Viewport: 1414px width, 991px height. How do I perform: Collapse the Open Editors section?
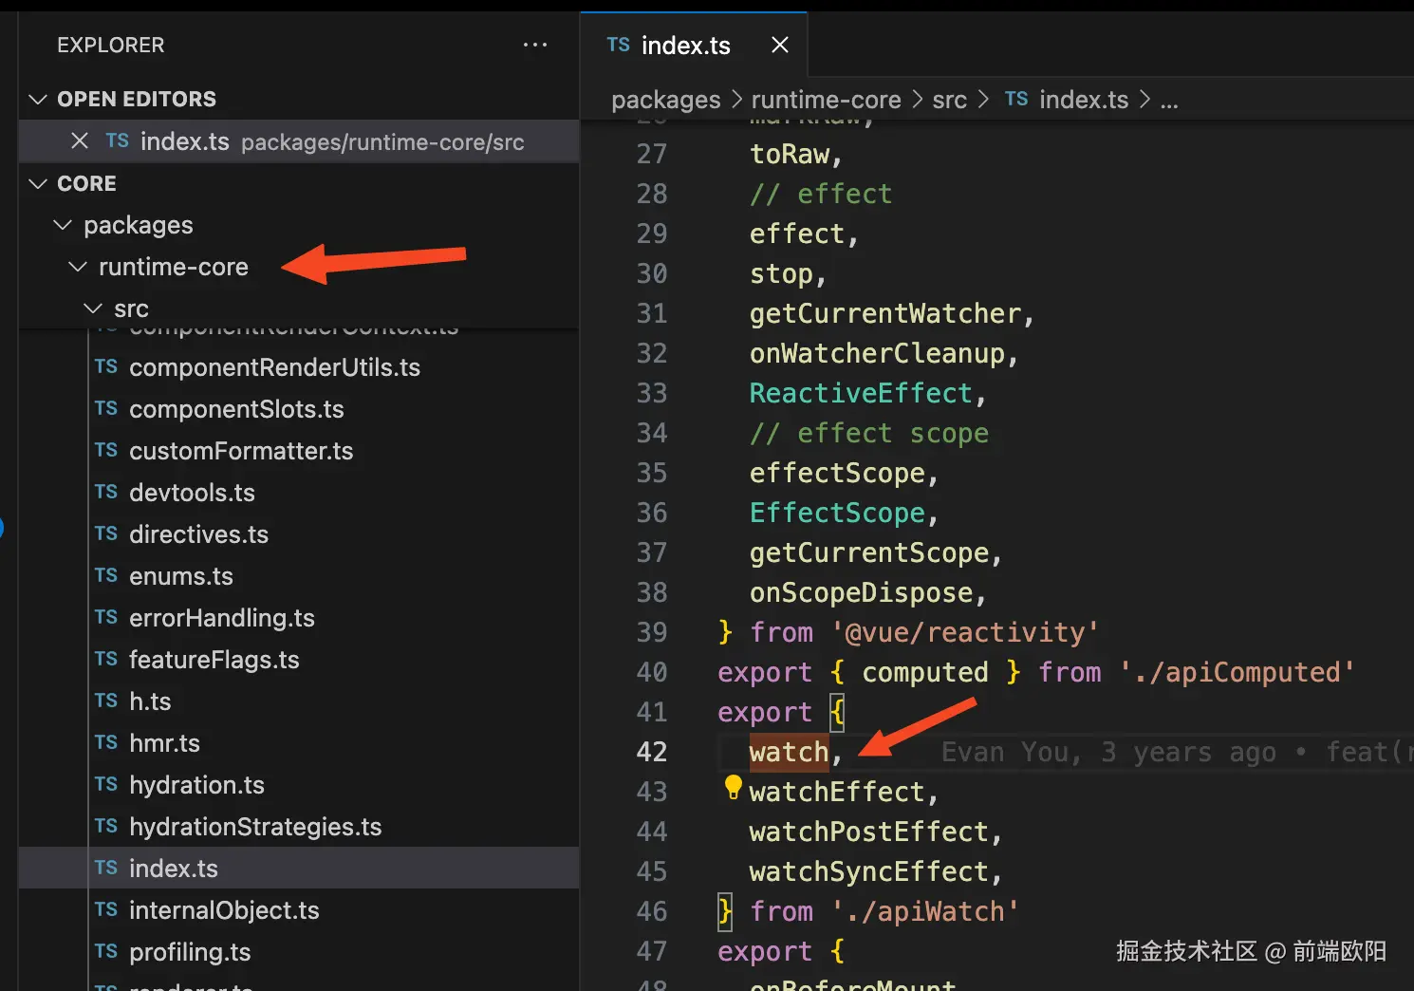click(x=38, y=99)
